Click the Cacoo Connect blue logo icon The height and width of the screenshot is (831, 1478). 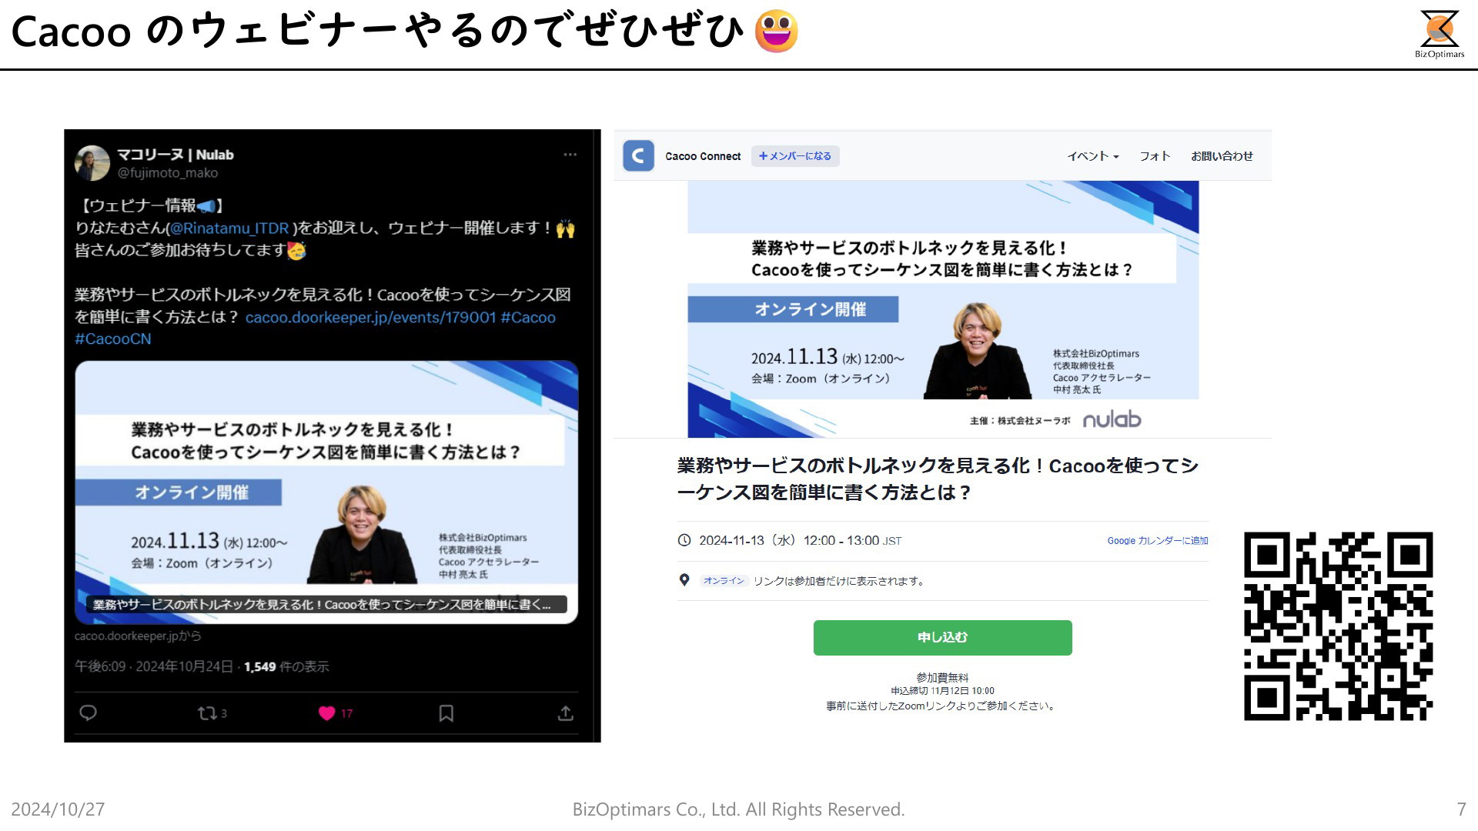click(638, 155)
